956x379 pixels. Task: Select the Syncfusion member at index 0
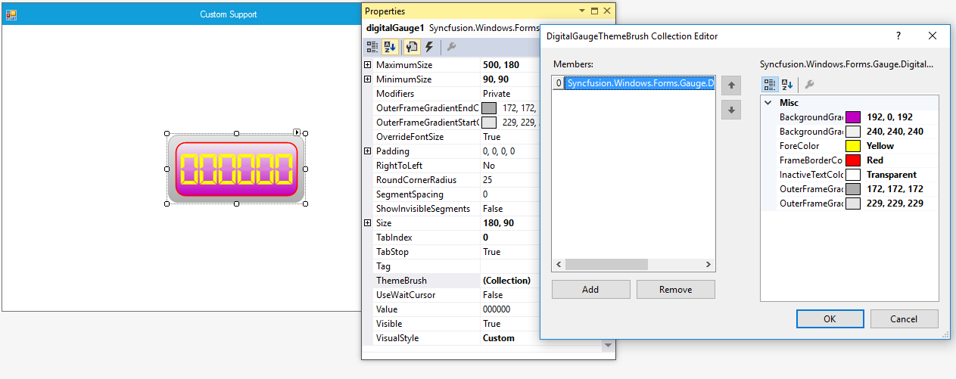[640, 83]
